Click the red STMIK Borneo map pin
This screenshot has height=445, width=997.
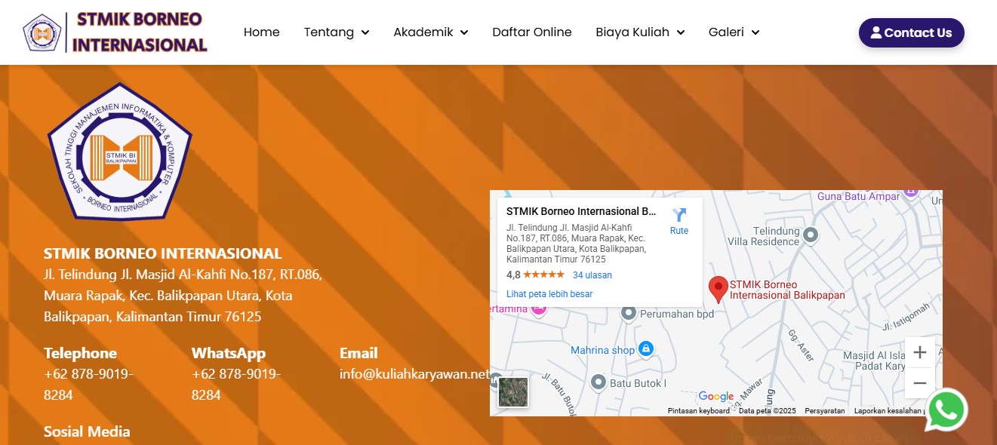click(x=719, y=290)
